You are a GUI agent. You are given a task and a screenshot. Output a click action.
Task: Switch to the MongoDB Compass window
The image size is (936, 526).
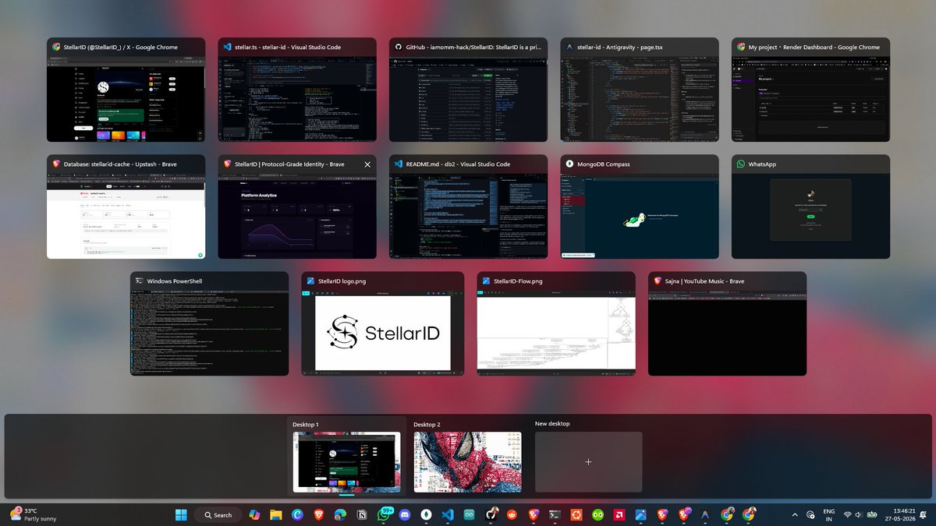[x=640, y=207]
